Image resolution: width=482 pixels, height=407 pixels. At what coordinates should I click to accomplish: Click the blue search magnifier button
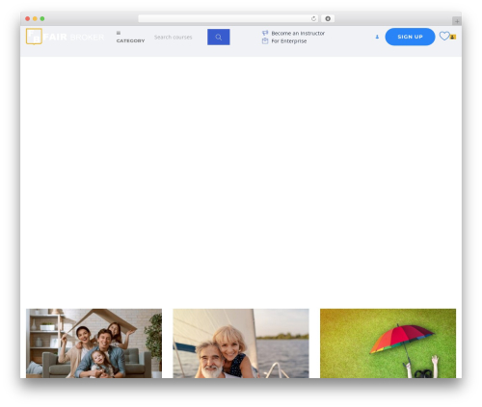point(219,37)
